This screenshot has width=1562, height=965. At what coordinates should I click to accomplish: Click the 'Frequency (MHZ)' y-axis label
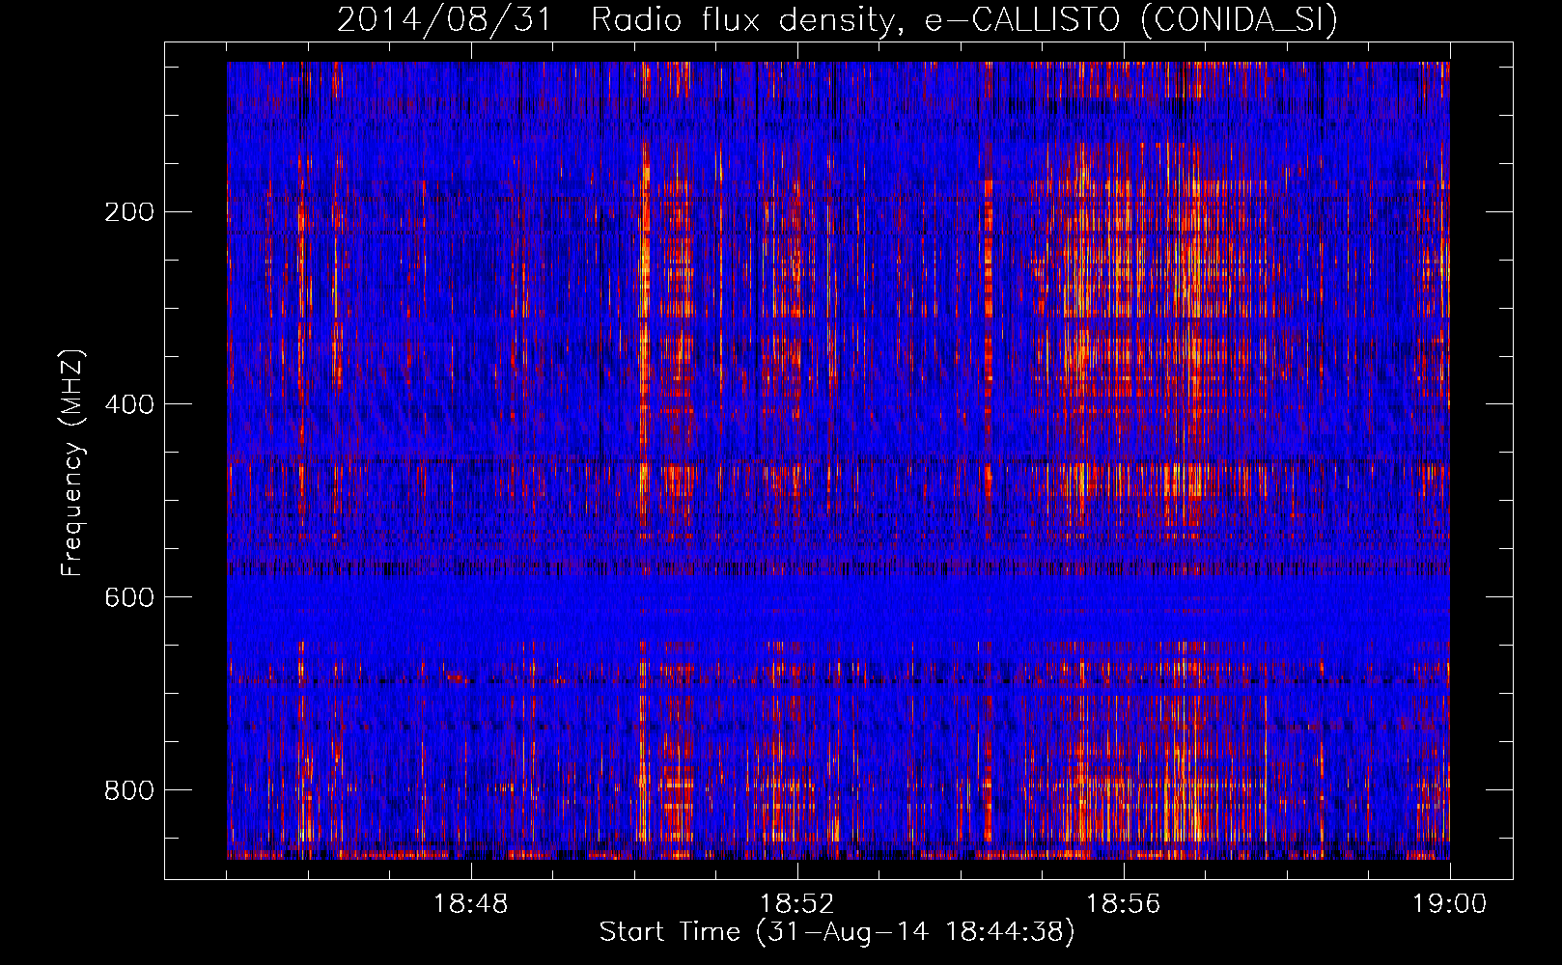tap(72, 462)
